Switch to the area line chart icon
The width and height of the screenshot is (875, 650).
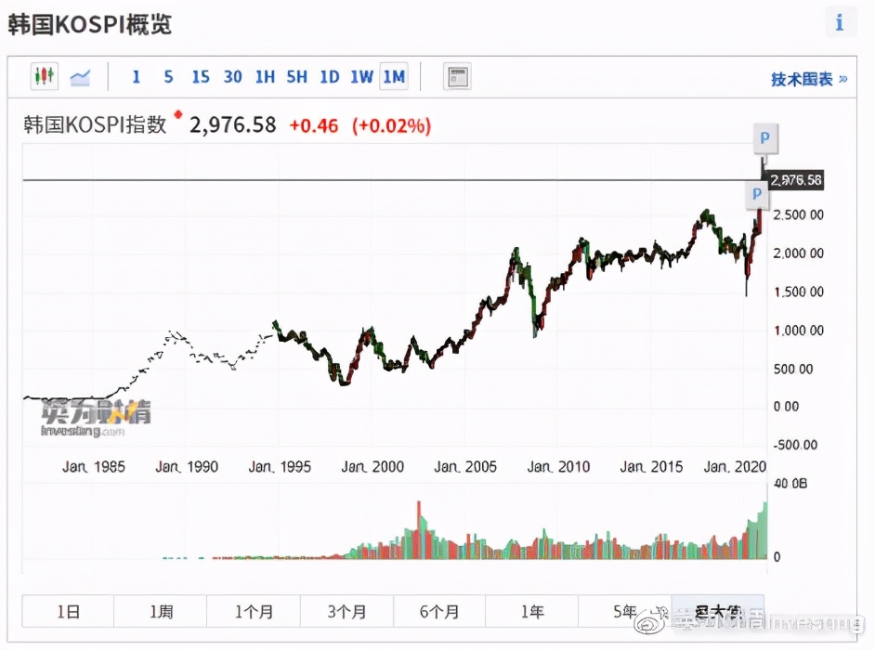click(x=81, y=77)
